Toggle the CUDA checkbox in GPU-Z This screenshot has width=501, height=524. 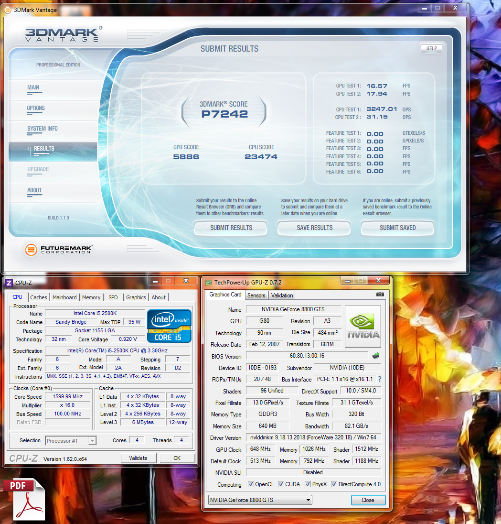[x=281, y=484]
